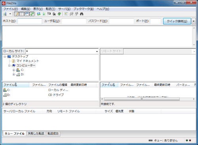The width and height of the screenshot is (198, 145).
Task: Open the ファイル(F) menu
Action: coord(11,9)
